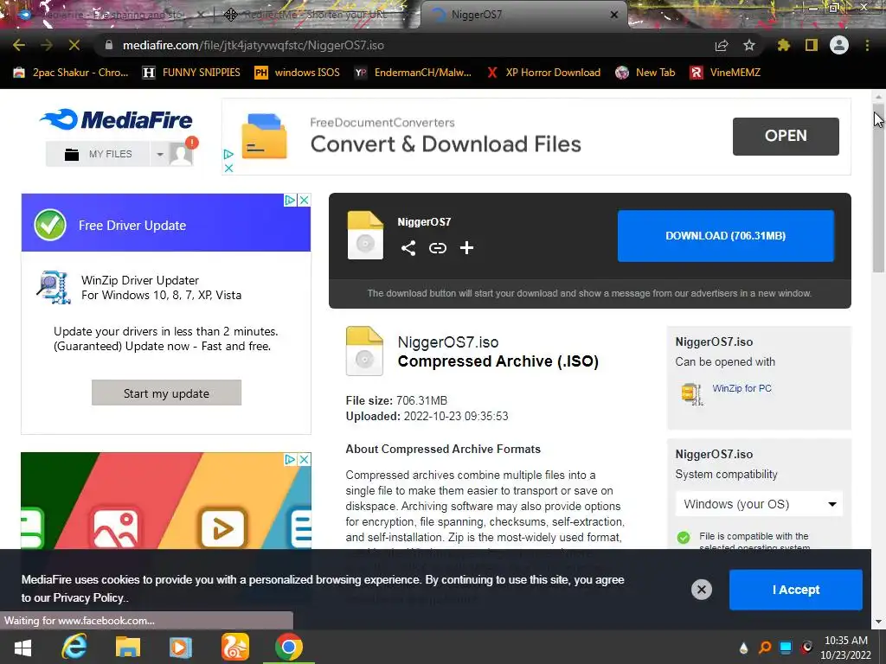Click the 'File size: 706.31MB' text
Image resolution: width=886 pixels, height=664 pixels.
396,401
